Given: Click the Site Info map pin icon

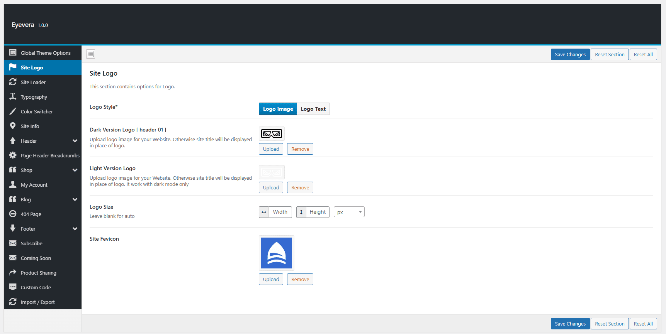Looking at the screenshot, I should [13, 126].
